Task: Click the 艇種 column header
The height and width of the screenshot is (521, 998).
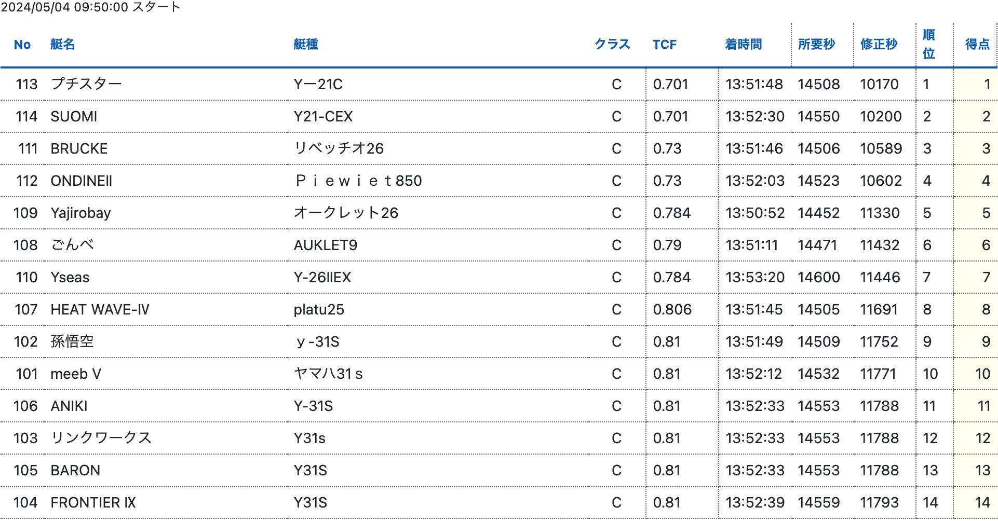Action: click(305, 45)
